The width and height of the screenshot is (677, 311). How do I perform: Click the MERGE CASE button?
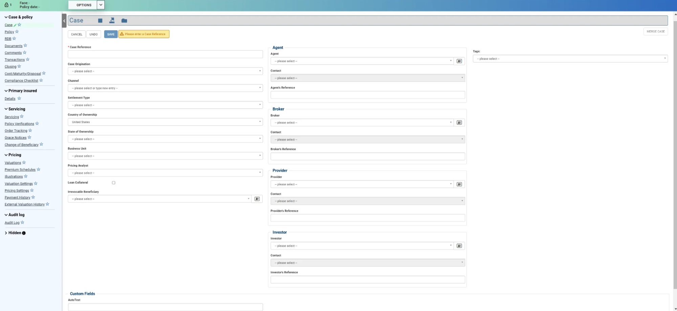pos(655,31)
